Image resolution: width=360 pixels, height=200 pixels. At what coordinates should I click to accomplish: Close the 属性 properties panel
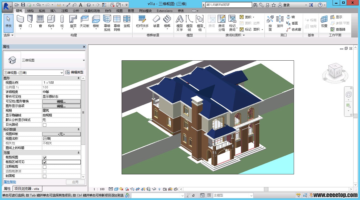[x=84, y=47]
